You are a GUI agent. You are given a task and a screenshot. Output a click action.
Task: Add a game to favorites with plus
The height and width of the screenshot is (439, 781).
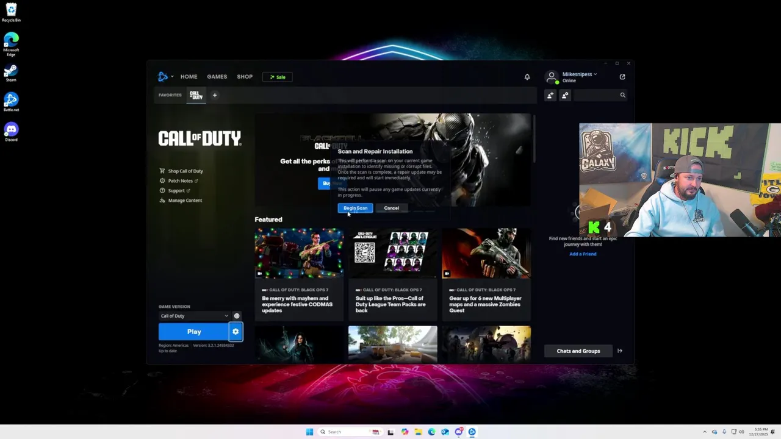[214, 95]
